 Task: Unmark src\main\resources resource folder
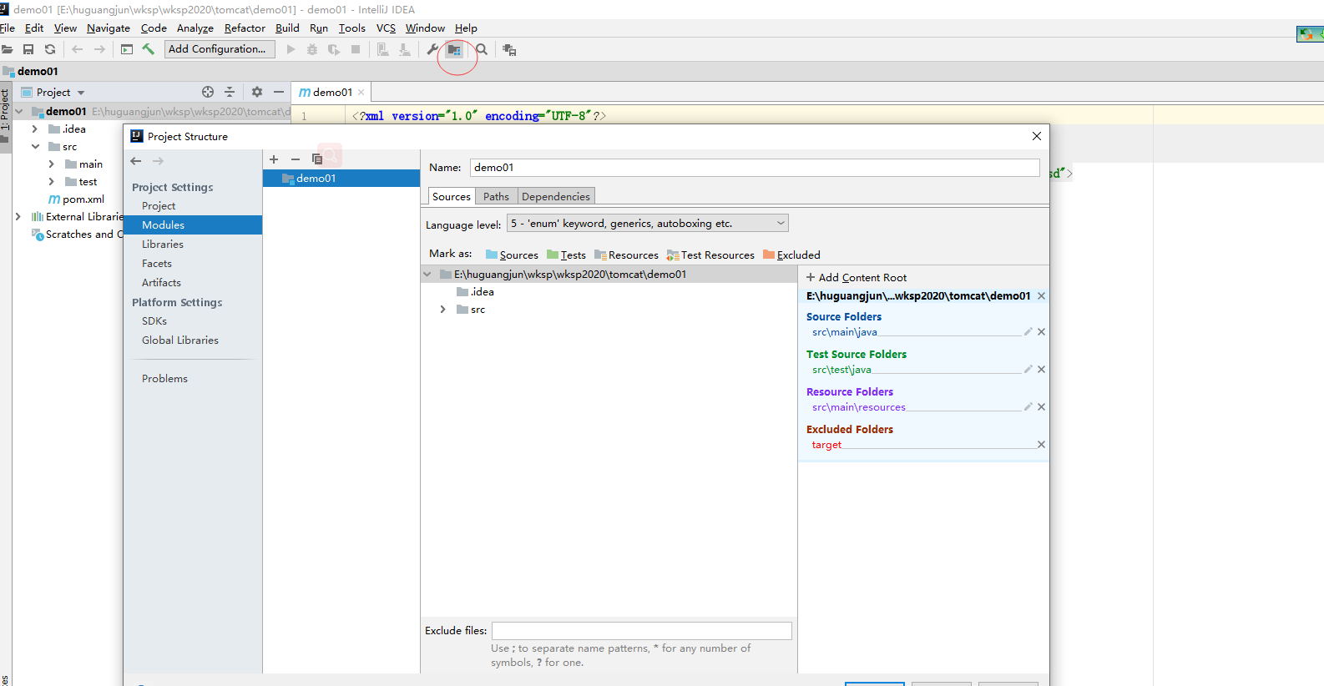(x=1041, y=407)
